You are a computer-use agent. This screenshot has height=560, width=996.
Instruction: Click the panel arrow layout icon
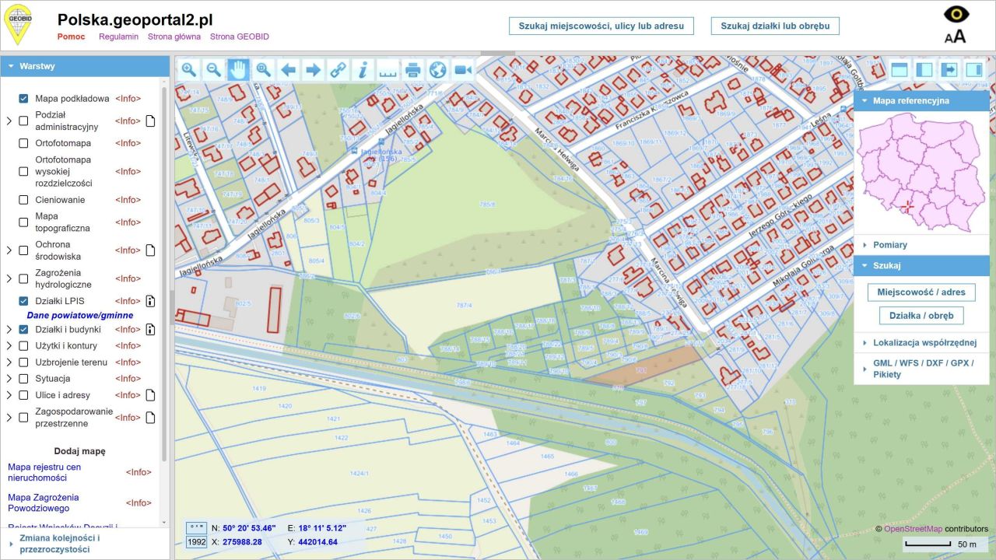tap(949, 69)
